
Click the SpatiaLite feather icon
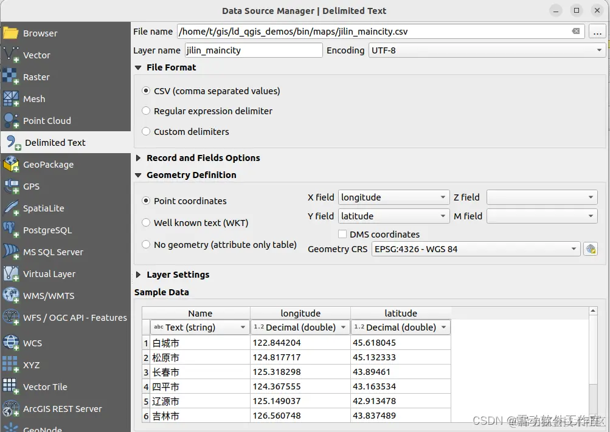10,208
